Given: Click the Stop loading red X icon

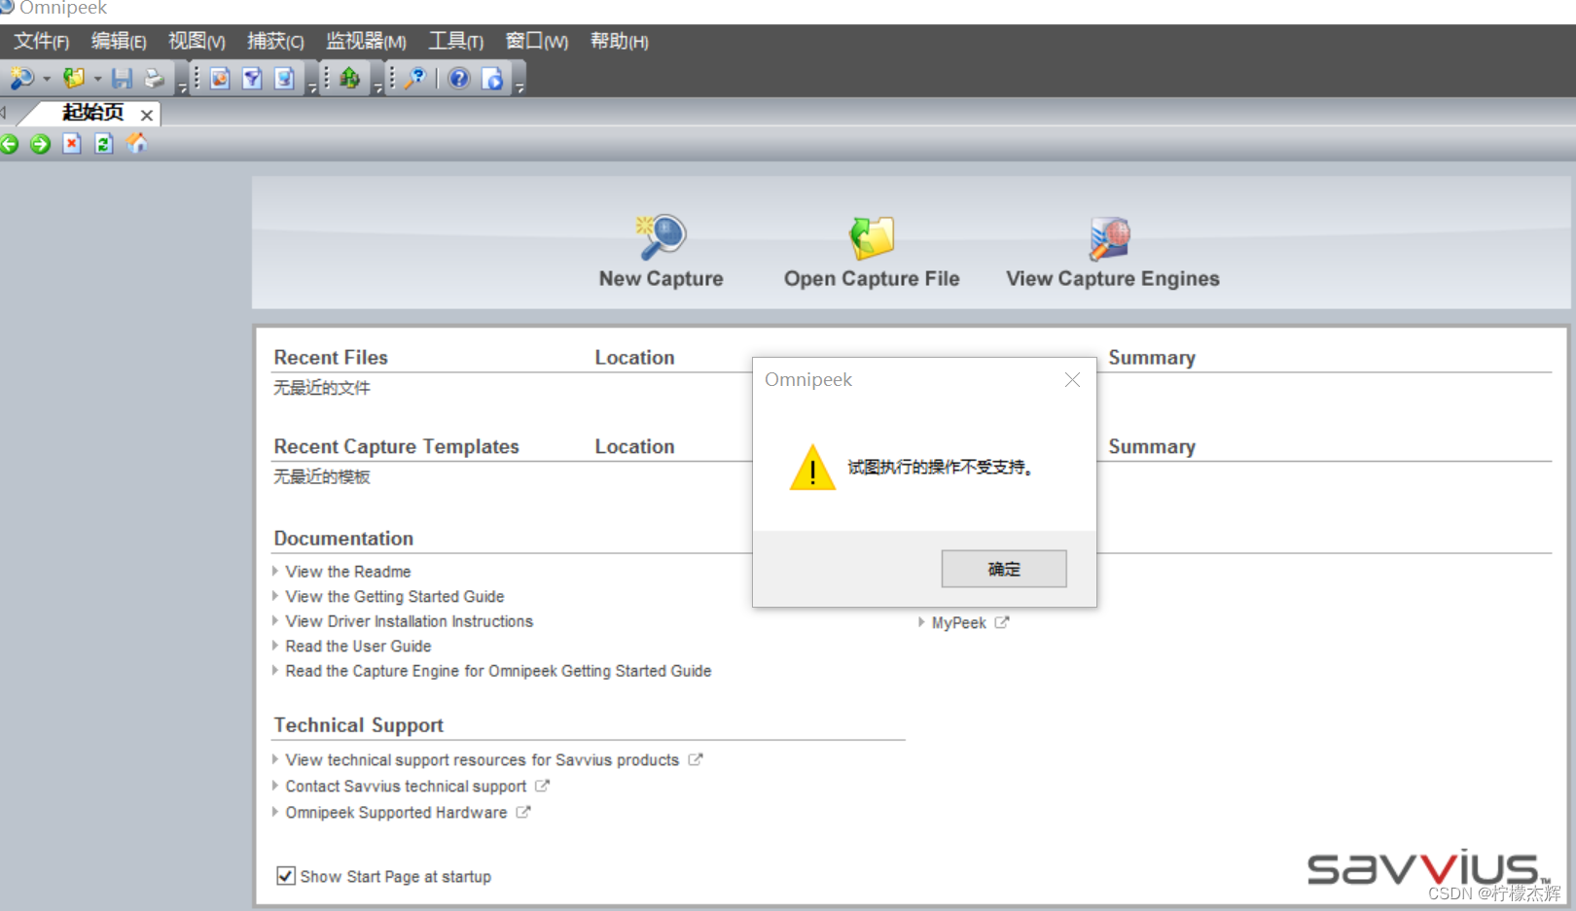Looking at the screenshot, I should 72,144.
